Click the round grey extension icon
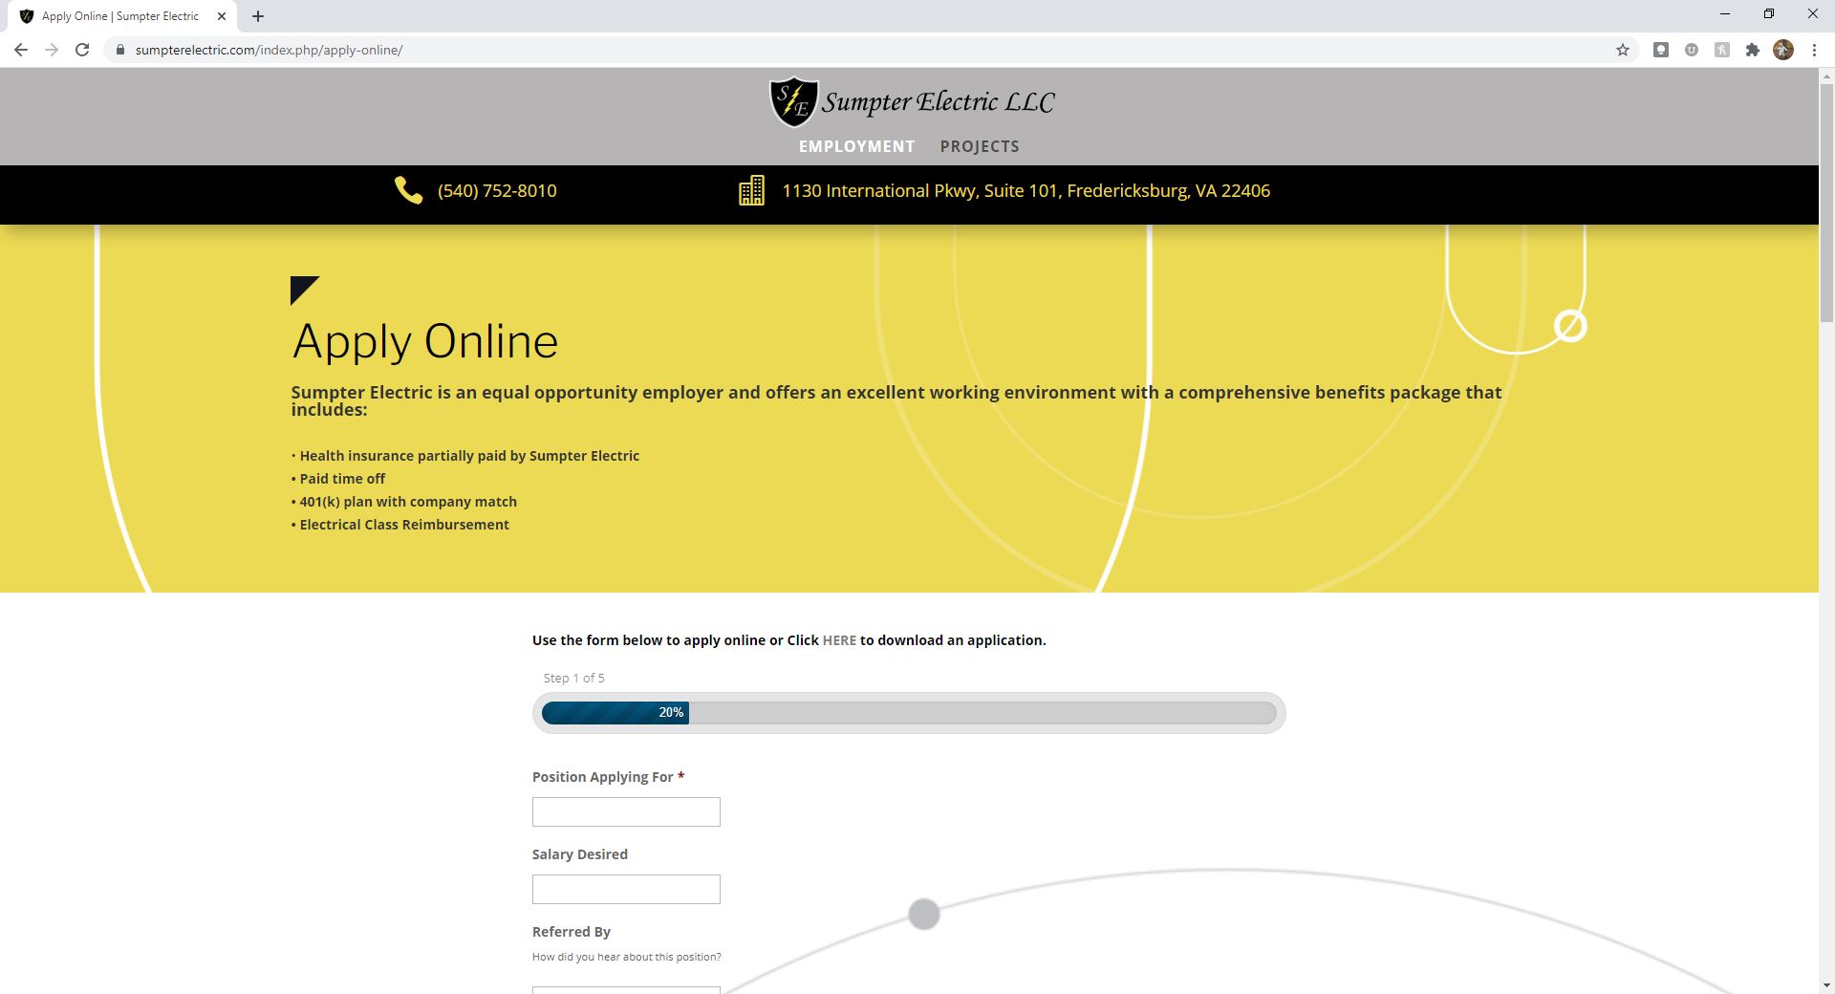Screen dimensions: 1835x994 coord(1692,50)
